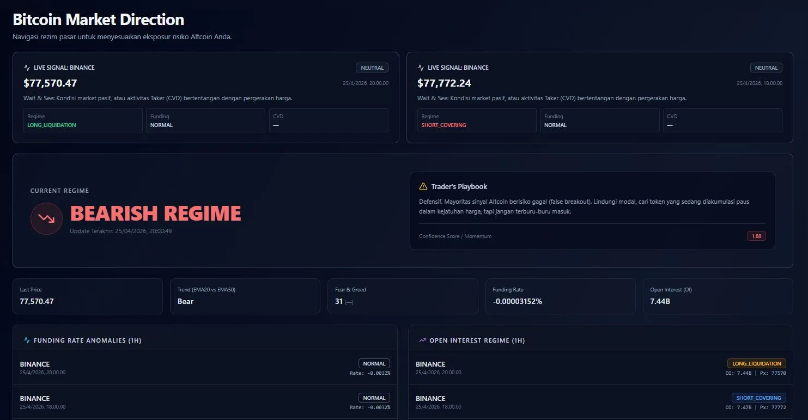Click the warning triangle in Trader's Playbook
The height and width of the screenshot is (420, 808).
424,186
